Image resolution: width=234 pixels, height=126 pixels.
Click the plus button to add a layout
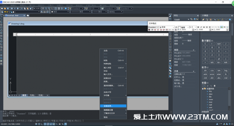(47, 95)
